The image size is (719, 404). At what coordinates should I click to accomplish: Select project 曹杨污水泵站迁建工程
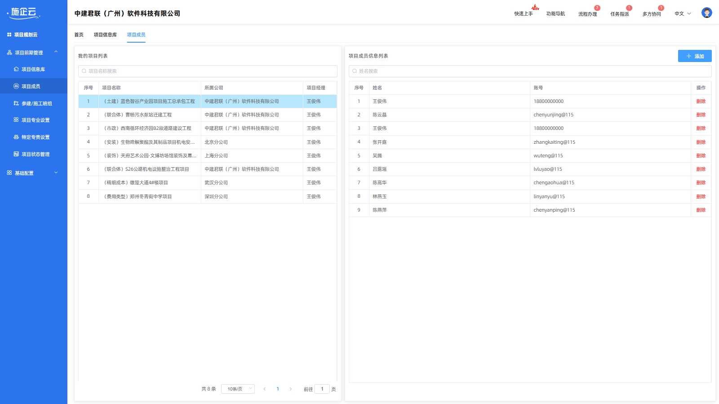[208, 115]
